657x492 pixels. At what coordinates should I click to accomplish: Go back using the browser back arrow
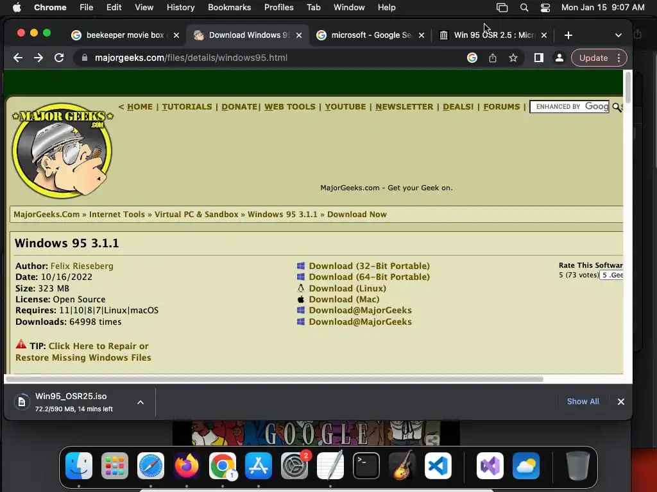tap(17, 58)
